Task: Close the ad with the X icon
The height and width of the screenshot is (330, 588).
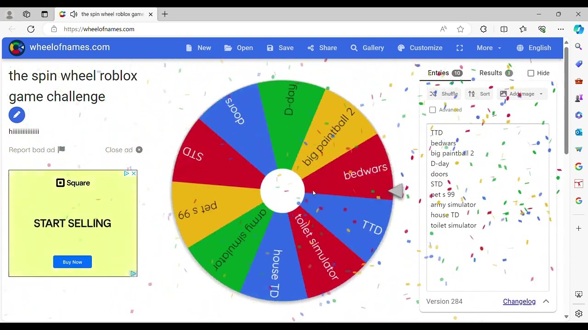Action: pyautogui.click(x=139, y=150)
